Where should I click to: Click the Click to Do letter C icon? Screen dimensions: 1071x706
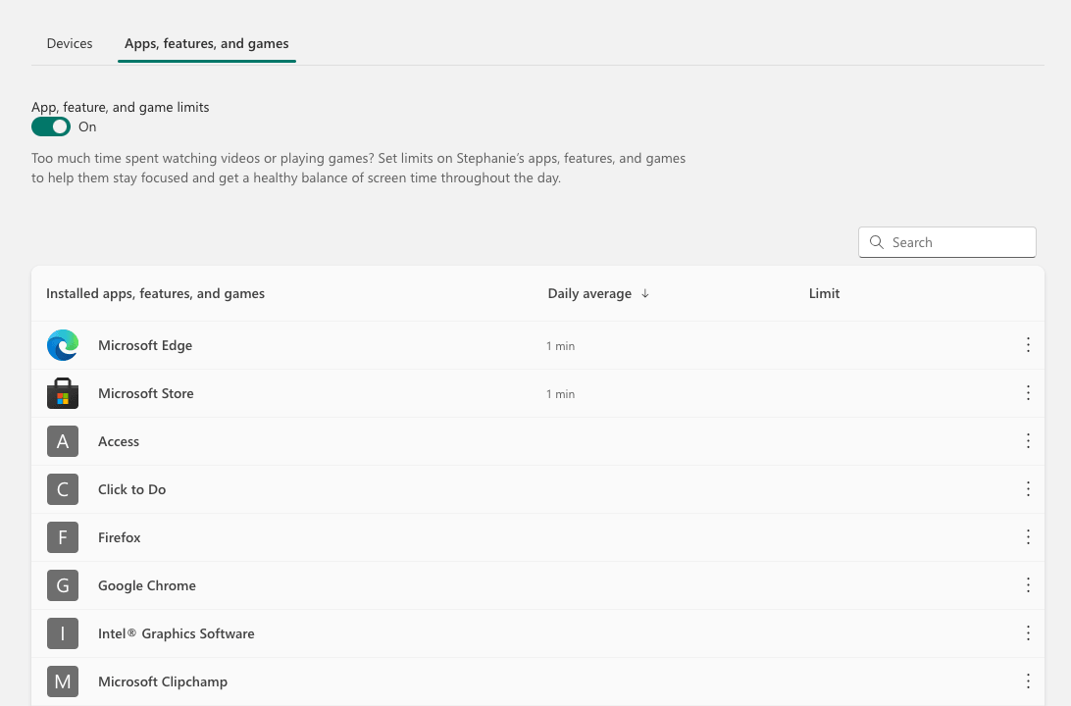(x=63, y=489)
